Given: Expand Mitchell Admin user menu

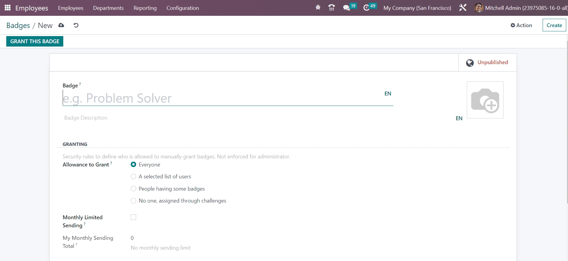Looking at the screenshot, I should [521, 8].
